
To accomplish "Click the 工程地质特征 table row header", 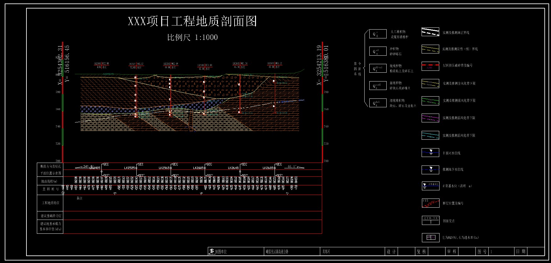I will pyautogui.click(x=50, y=203).
